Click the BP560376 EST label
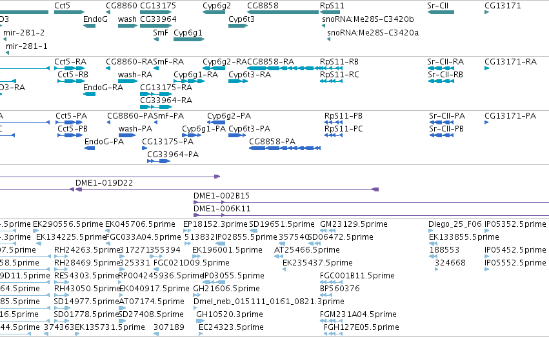This screenshot has width=549, height=337. [x=340, y=289]
